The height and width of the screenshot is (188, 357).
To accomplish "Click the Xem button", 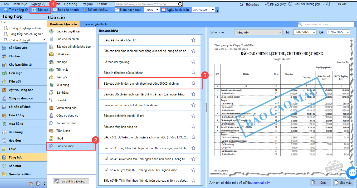I will tap(320, 182).
